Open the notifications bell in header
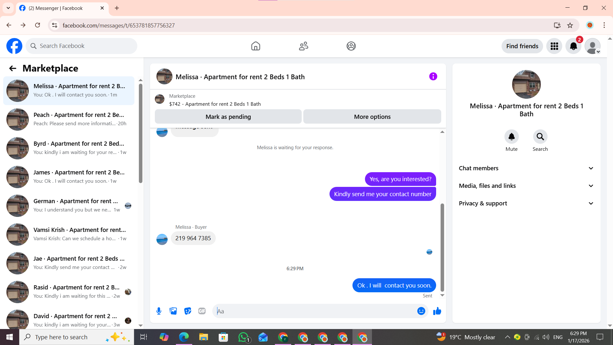 [x=573, y=46]
